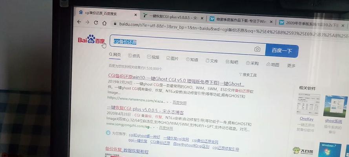Image resolution: width=349 pixels, height=157 pixels.
Task: Click the Home icon in the browser toolbar
Action: tap(104, 23)
